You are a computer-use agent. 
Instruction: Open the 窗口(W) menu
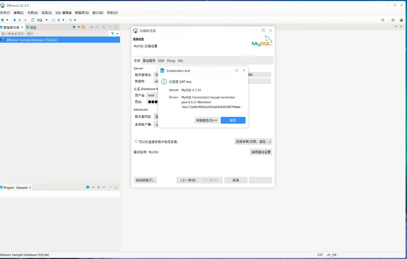(x=98, y=13)
